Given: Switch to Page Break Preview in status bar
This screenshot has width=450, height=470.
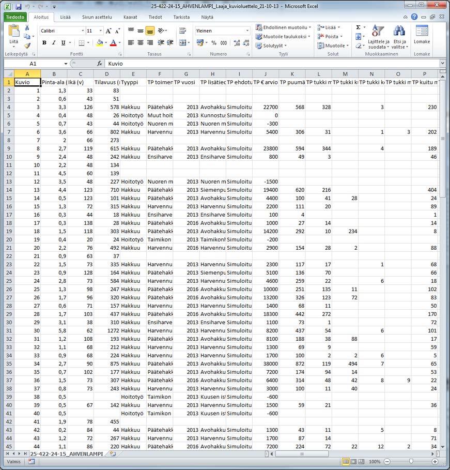Looking at the screenshot, I should click(x=362, y=462).
